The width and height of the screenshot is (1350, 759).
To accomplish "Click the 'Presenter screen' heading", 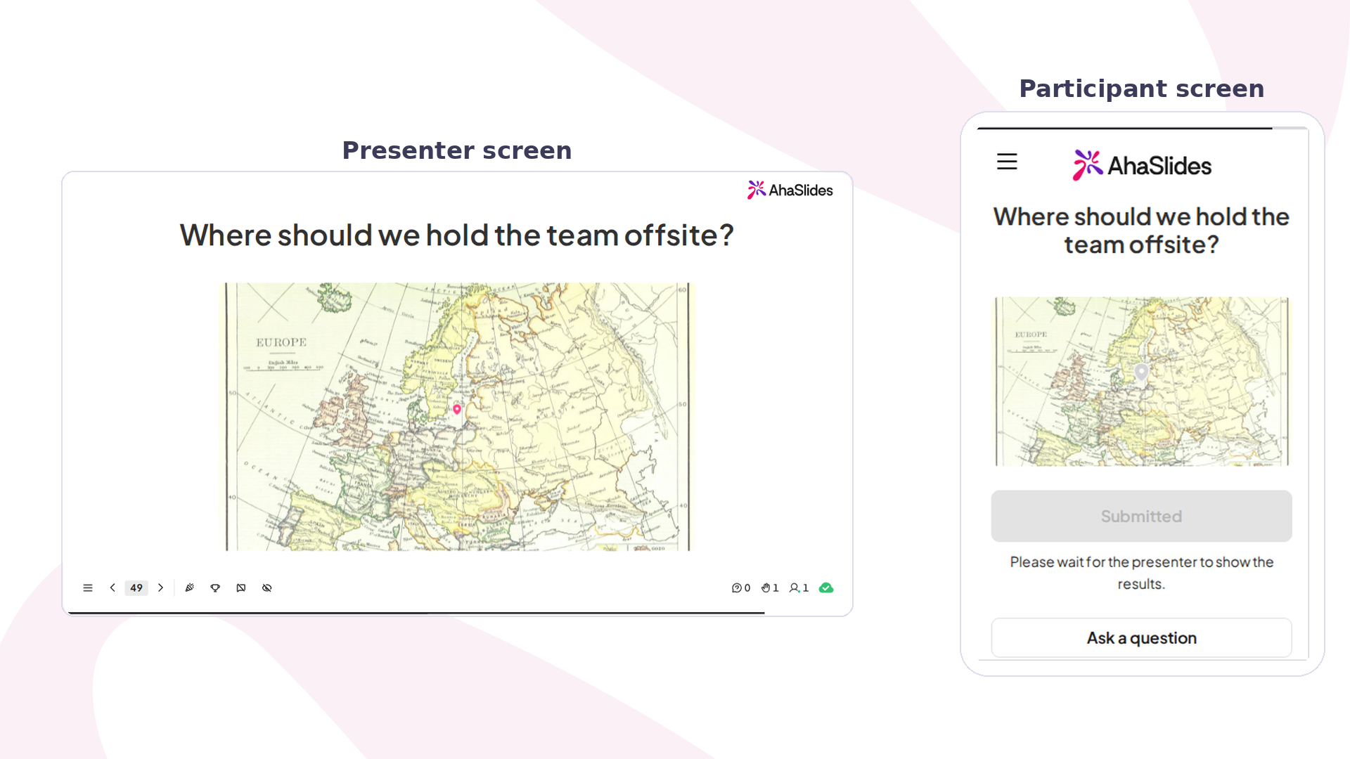I will click(457, 150).
